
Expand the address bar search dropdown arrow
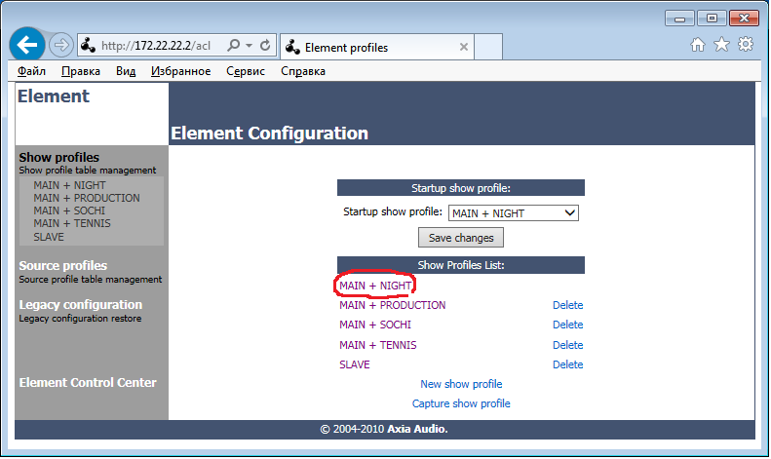tap(250, 46)
